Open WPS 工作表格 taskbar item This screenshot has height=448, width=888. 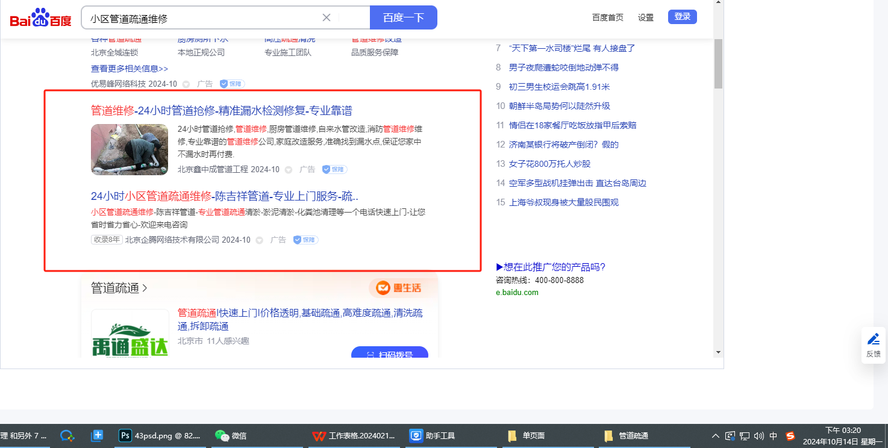355,435
